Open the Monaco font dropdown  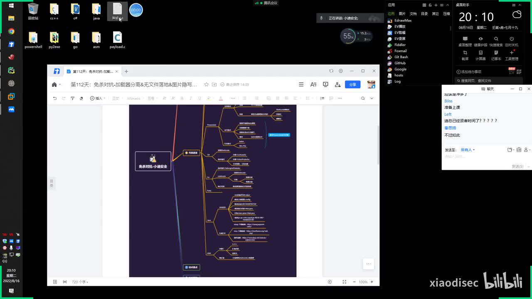click(x=135, y=98)
